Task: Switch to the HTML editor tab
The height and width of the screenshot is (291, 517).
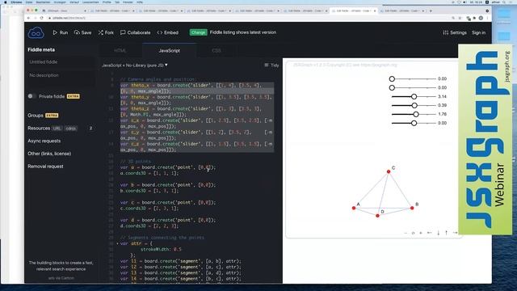Action: [x=120, y=50]
